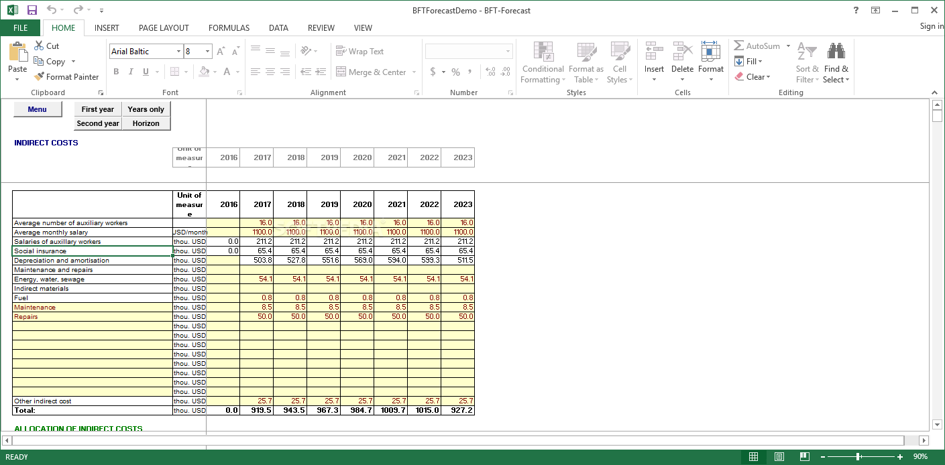The width and height of the screenshot is (945, 465).
Task: Decrease indent of cell contents
Action: (306, 72)
